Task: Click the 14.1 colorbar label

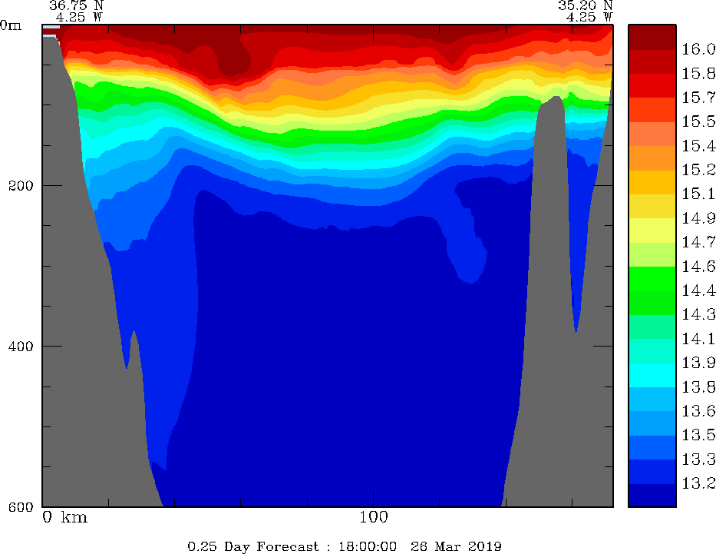Action: (x=698, y=339)
